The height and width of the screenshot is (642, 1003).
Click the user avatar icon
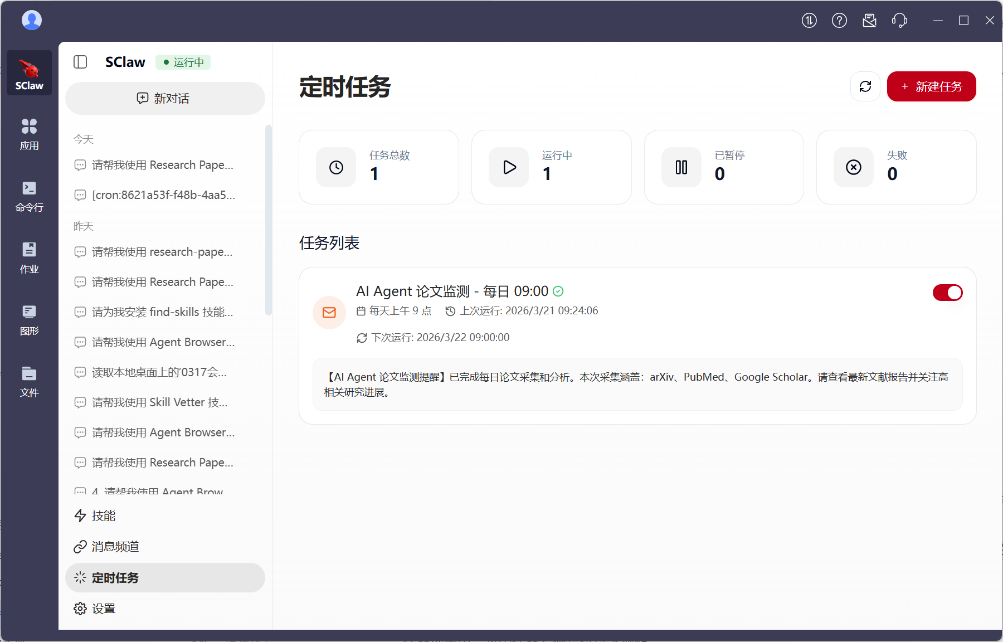32,21
